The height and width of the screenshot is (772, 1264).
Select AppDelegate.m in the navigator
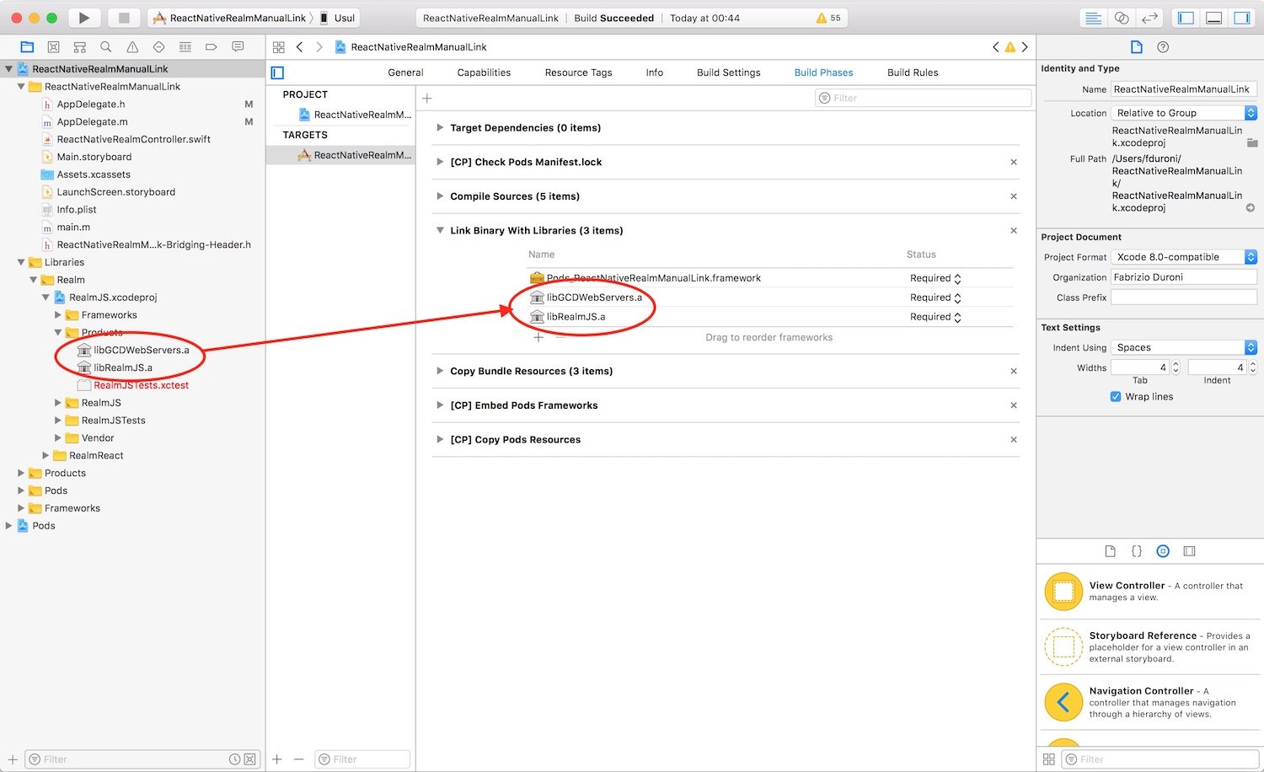[x=93, y=122]
